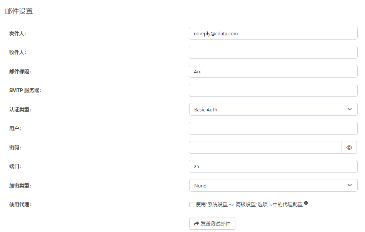This screenshot has height=232, width=365.
Task: Select the 邮件标题 field containing Arc
Action: (x=273, y=71)
